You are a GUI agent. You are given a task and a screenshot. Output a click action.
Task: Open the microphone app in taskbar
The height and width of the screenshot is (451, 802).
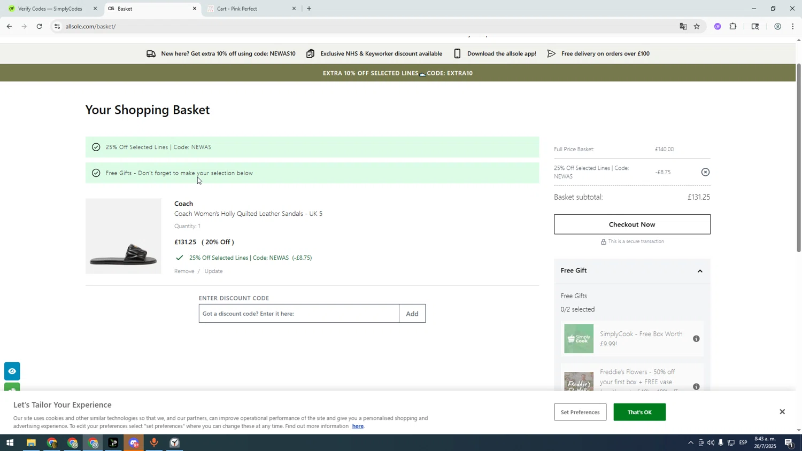(154, 443)
